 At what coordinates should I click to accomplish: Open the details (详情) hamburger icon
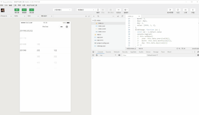(193, 10)
